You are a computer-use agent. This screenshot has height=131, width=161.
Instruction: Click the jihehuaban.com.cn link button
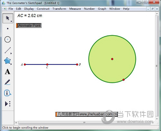[87, 114]
